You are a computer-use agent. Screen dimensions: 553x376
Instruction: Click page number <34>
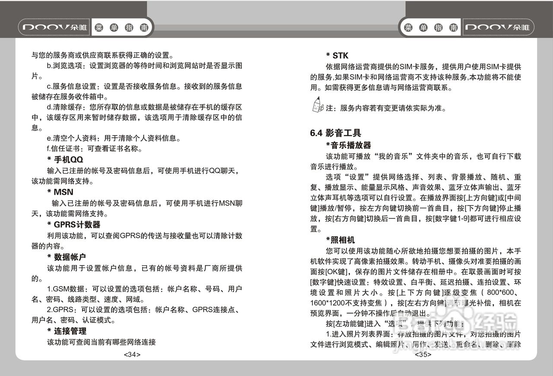(132, 355)
